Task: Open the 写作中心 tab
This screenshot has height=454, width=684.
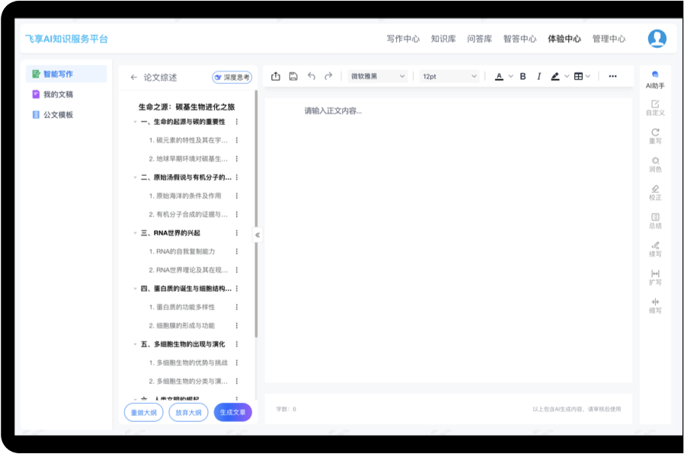Action: click(x=403, y=39)
